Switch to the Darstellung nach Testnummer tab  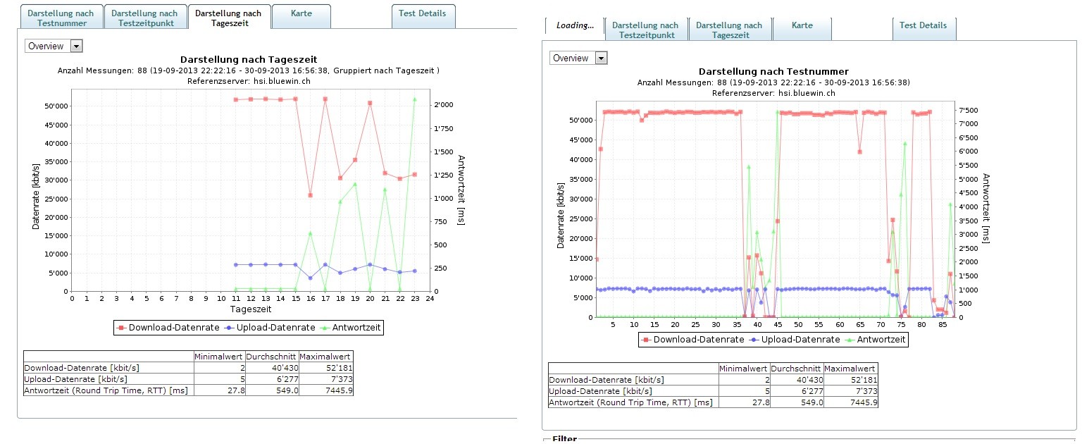pos(62,18)
